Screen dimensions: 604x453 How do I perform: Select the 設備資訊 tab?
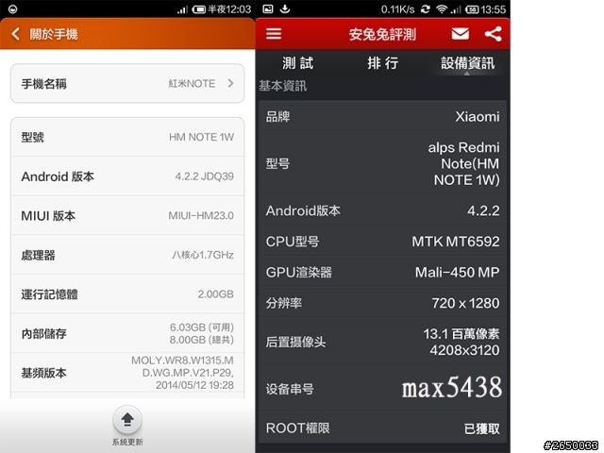[468, 63]
